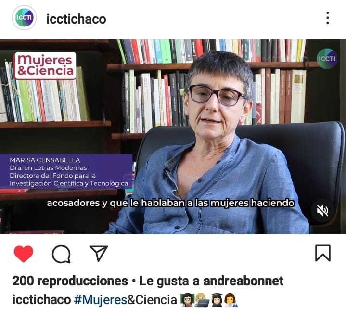Screen dimensions: 346x321
Task: Open the three-dot options menu
Action: point(328,18)
